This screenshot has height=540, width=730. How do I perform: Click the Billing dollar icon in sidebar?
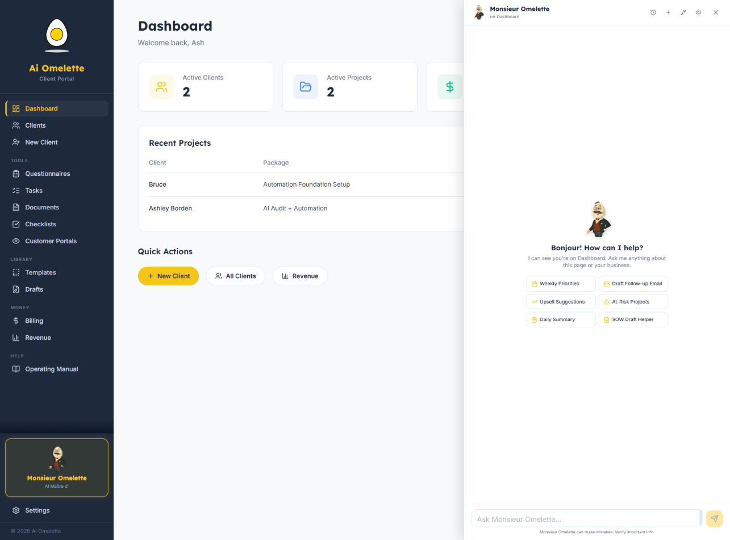16,320
